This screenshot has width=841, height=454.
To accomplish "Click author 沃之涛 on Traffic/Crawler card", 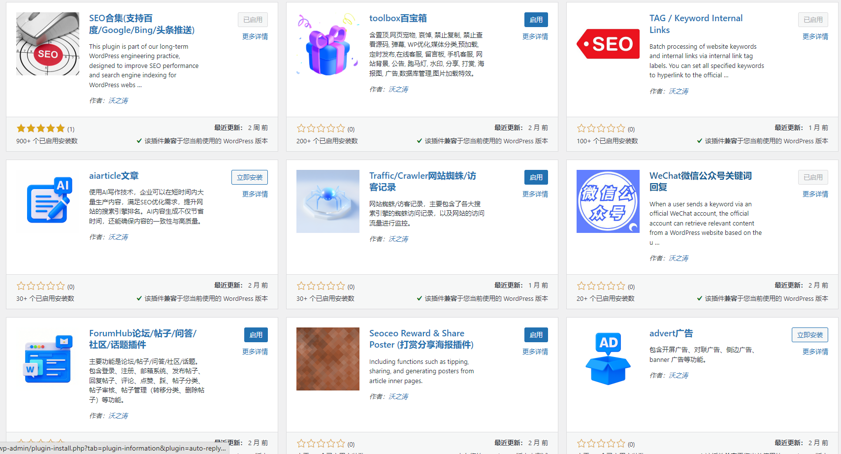I will (x=398, y=239).
